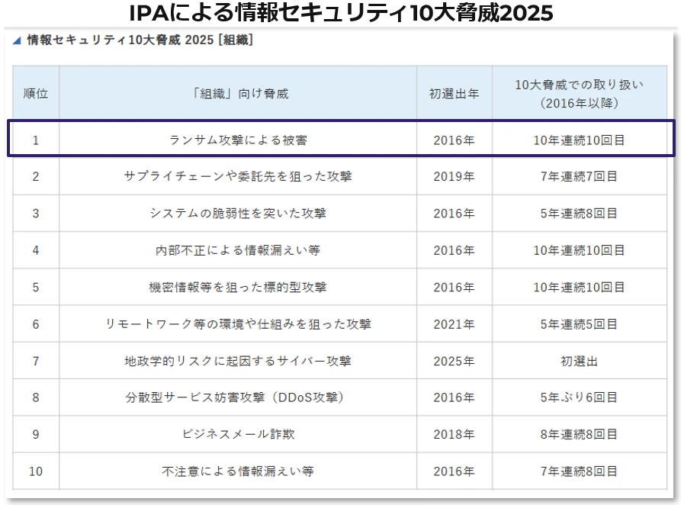This screenshot has width=681, height=505.
Task: Click the 5年ぶり6回目 cell
Action: click(579, 397)
